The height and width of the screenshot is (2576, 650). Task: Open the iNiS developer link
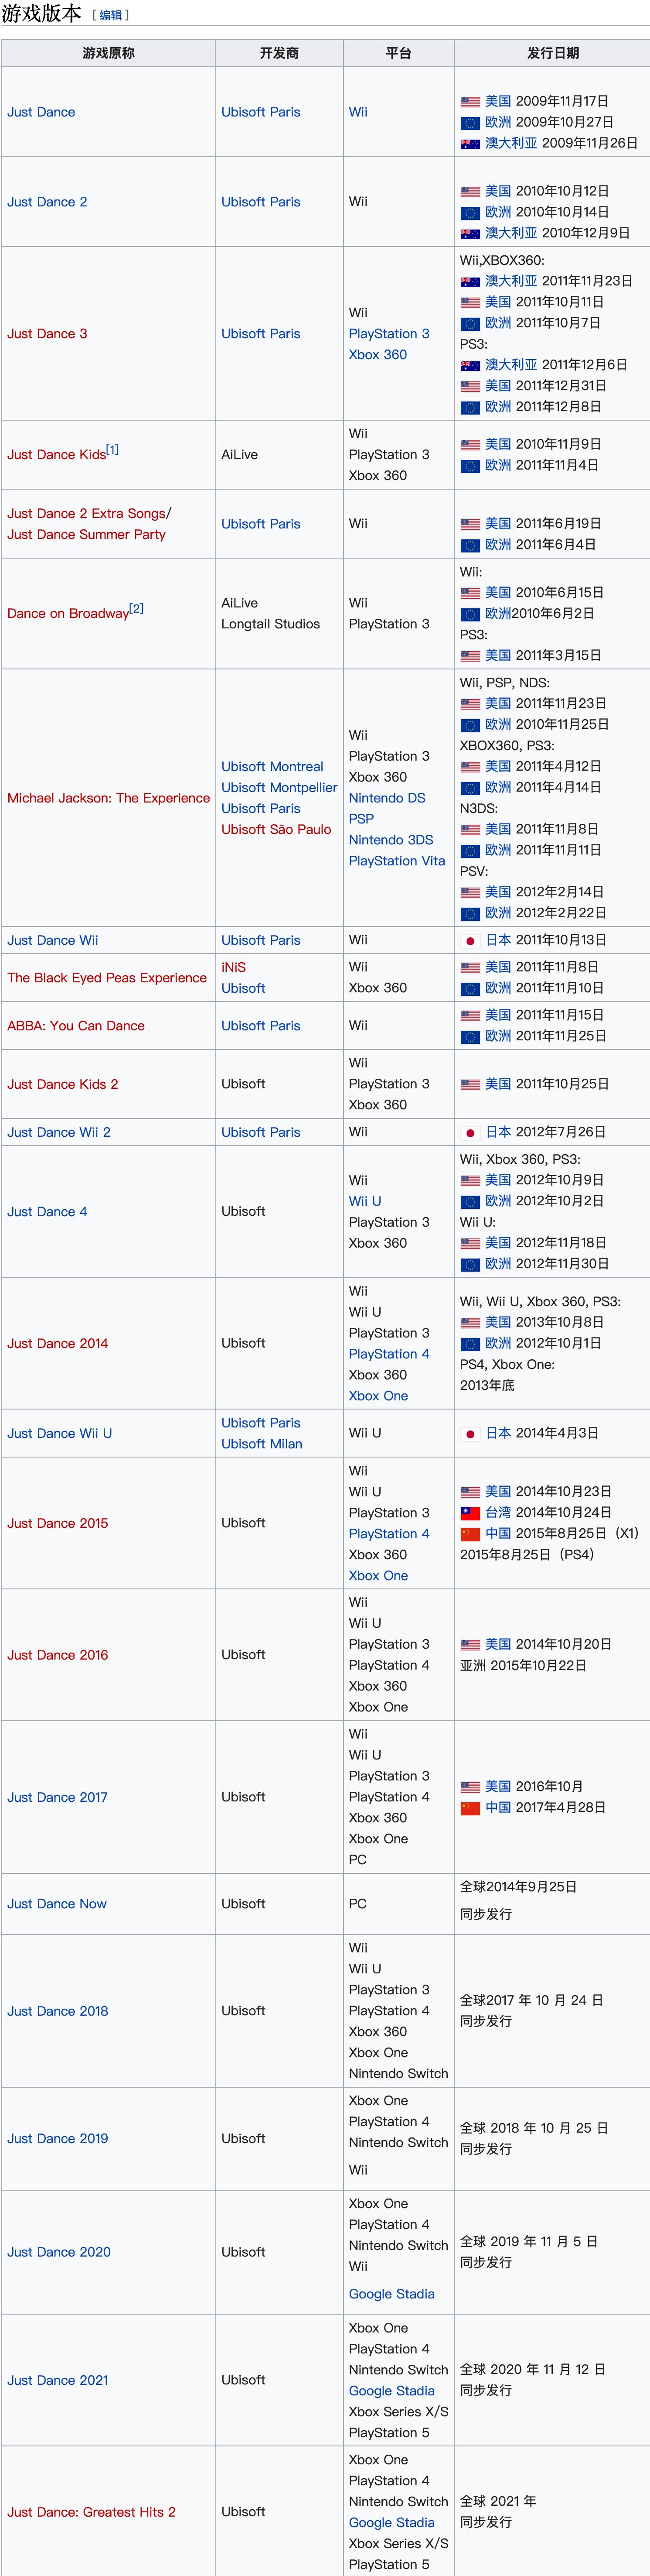(x=234, y=967)
